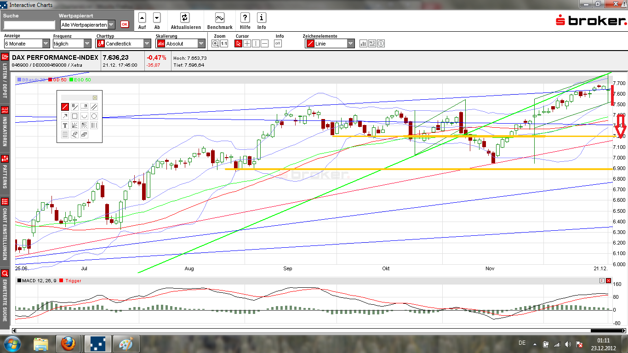Open the Zeichenelemente Linie dropdown

tap(330, 44)
